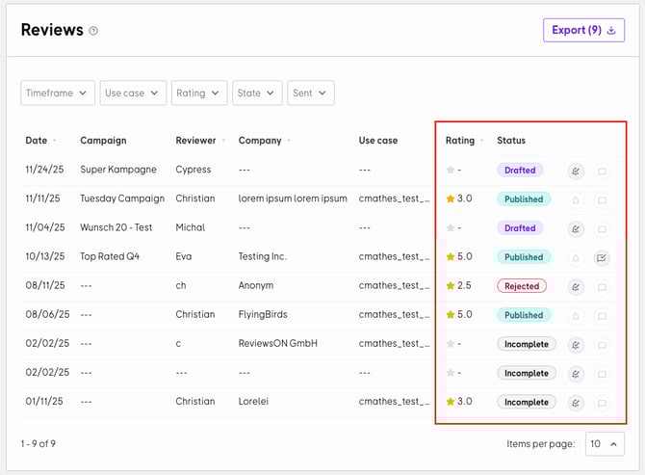Open the Rating filter dropdown
The height and width of the screenshot is (475, 645).
pyautogui.click(x=199, y=93)
